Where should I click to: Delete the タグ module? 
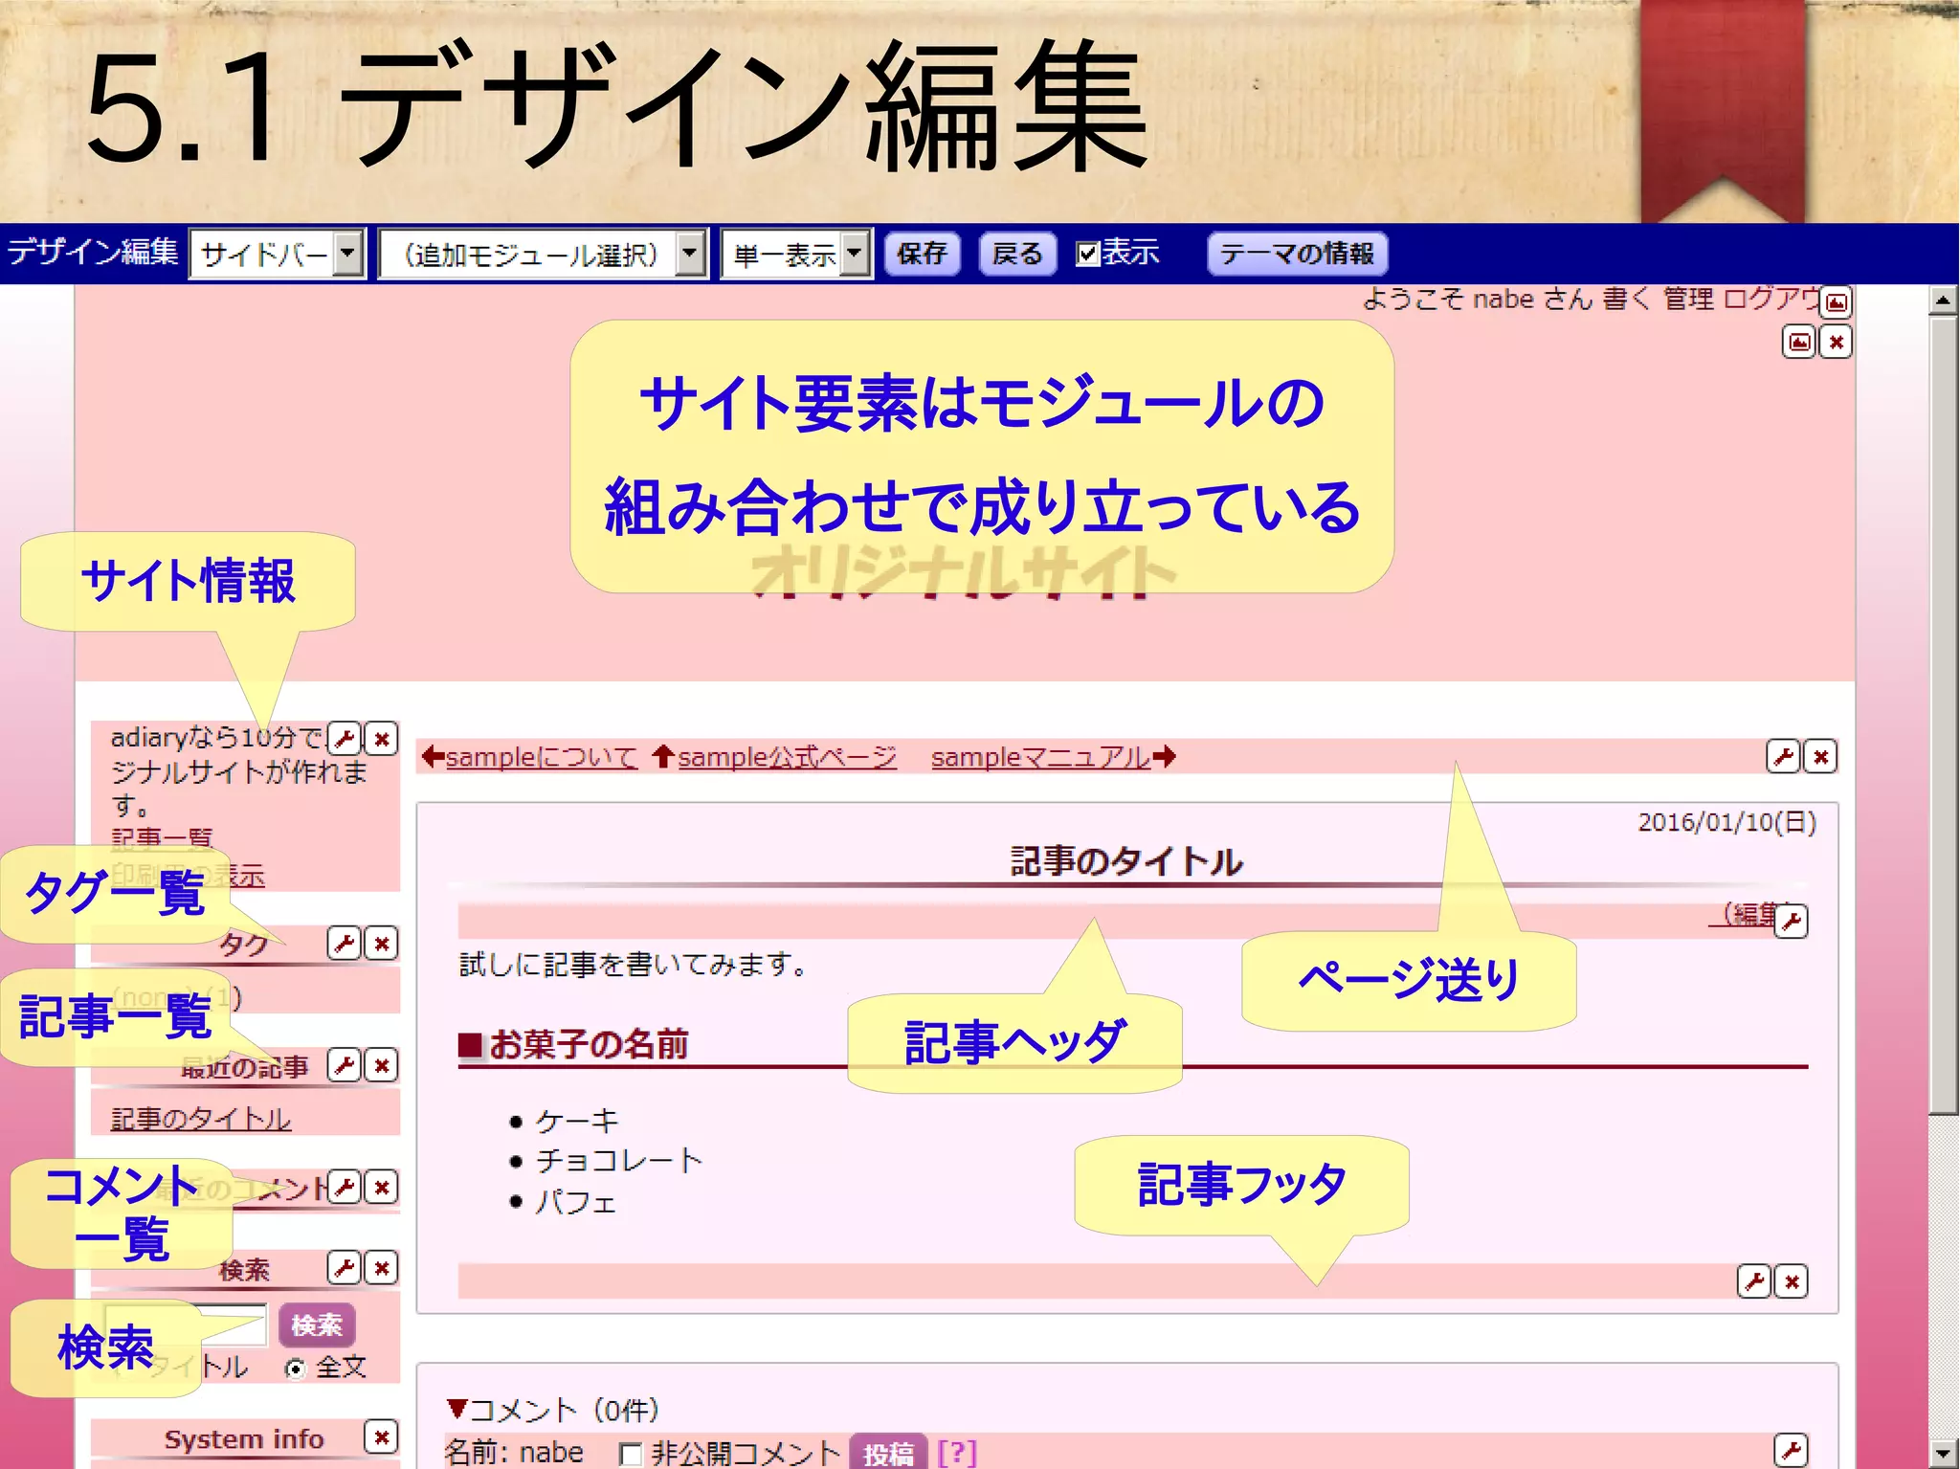[x=382, y=943]
